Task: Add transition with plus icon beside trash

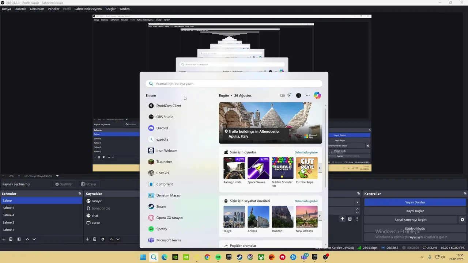Action: pyautogui.click(x=342, y=219)
